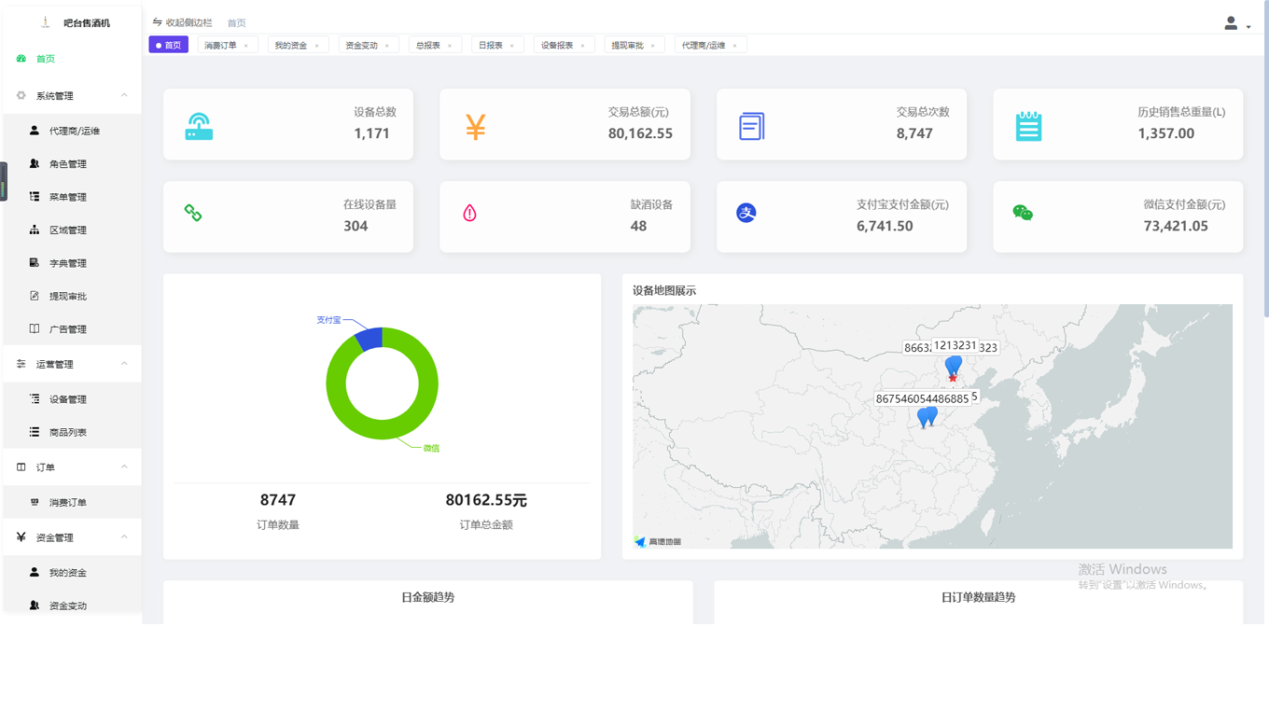Click the user avatar icon top right
This screenshot has height=724, width=1269.
click(x=1232, y=23)
